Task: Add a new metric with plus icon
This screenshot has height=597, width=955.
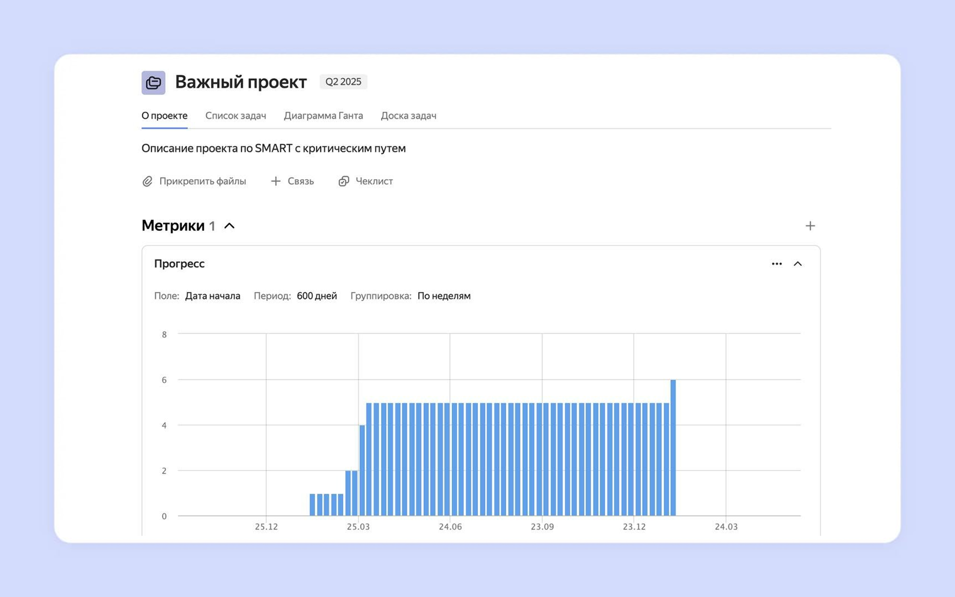Action: [810, 226]
